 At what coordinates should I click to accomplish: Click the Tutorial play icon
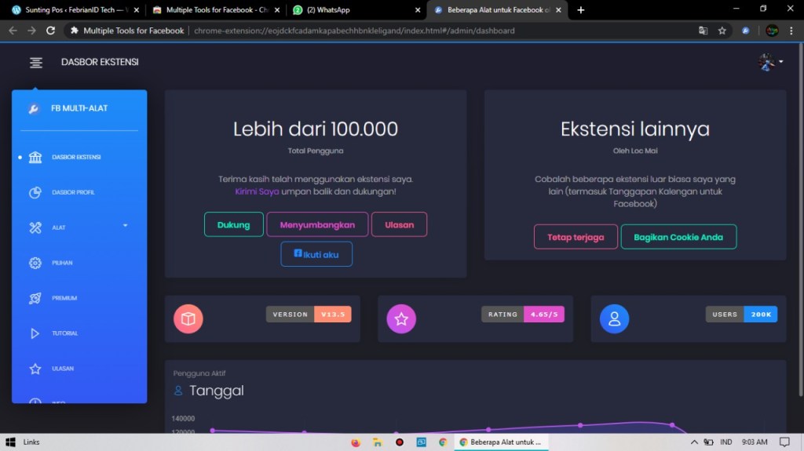tap(35, 333)
